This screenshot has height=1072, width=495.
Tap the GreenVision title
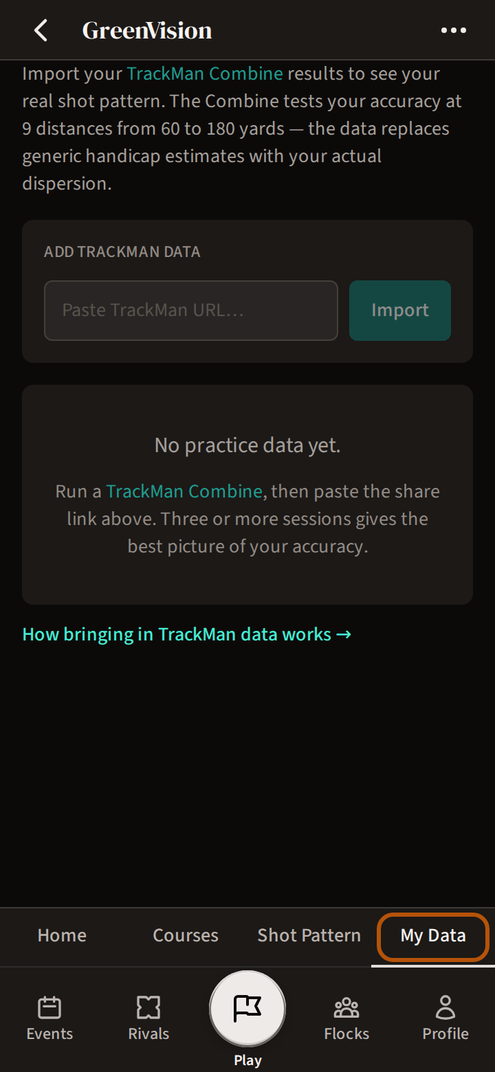click(147, 30)
